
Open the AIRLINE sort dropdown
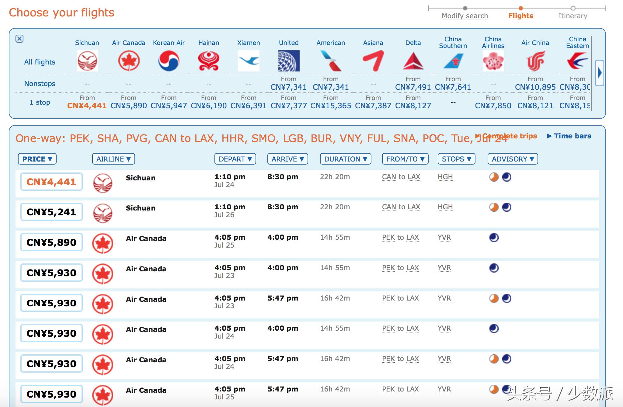click(113, 159)
